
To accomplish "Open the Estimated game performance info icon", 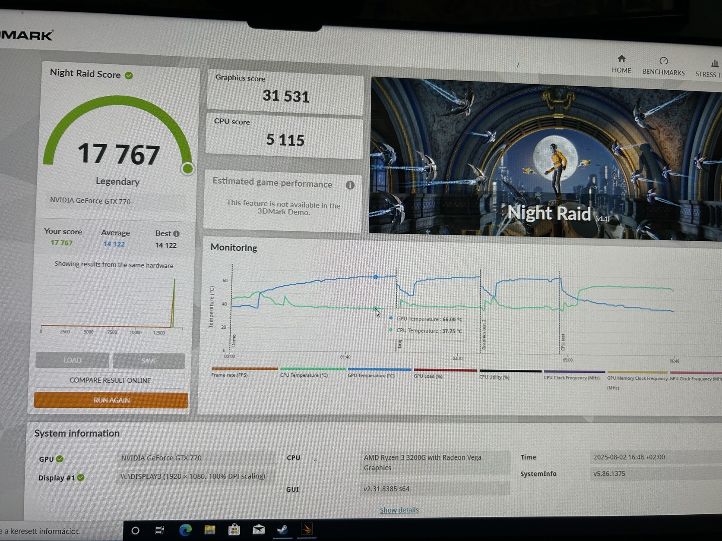I will [x=350, y=185].
